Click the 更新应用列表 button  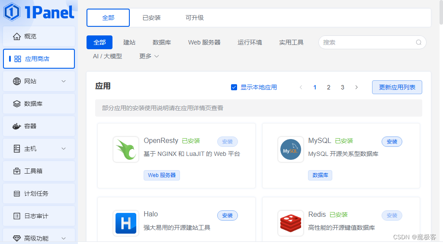[x=397, y=87]
